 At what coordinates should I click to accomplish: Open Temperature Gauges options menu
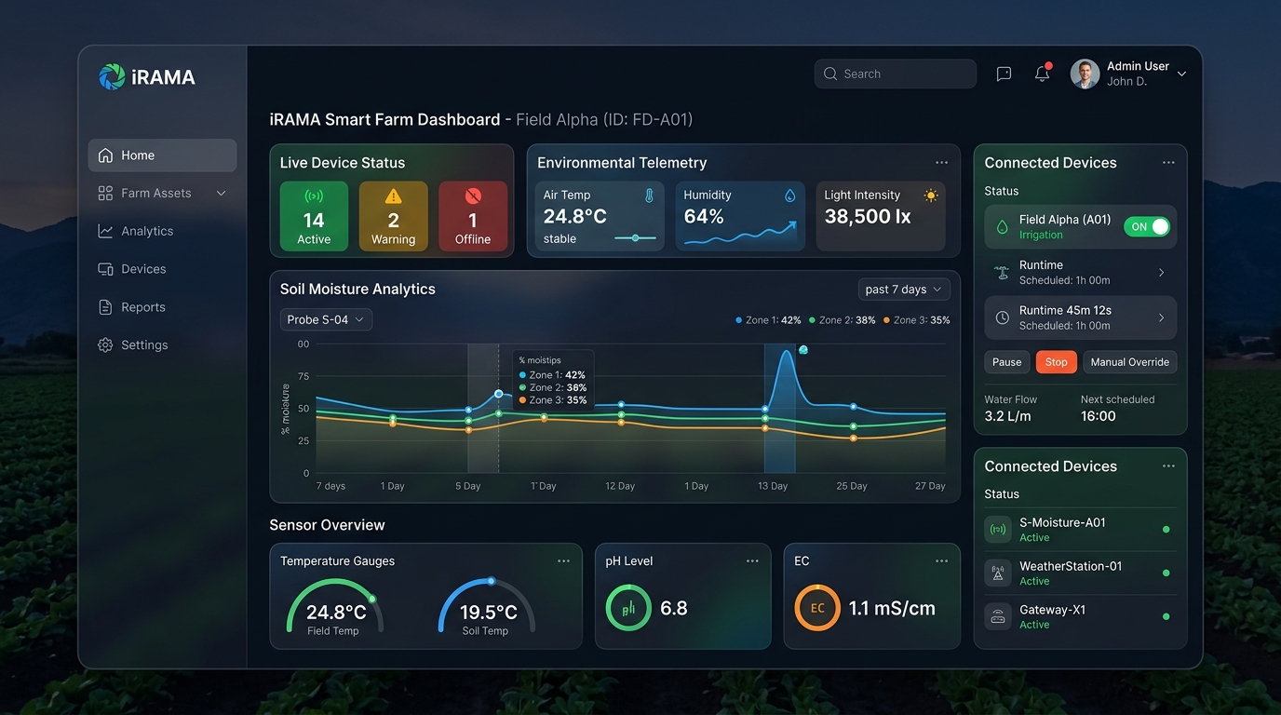click(x=563, y=561)
